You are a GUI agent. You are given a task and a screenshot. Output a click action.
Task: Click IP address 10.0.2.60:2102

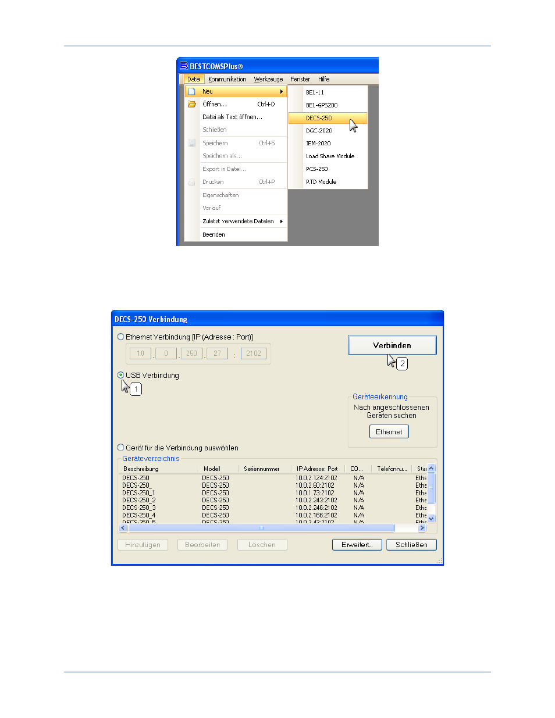tap(315, 485)
